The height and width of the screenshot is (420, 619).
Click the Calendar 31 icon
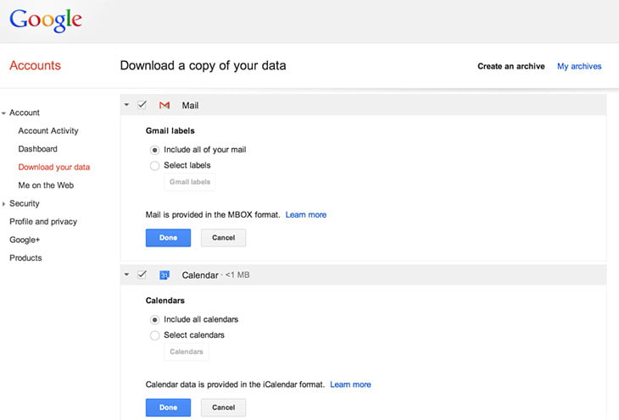tap(165, 275)
